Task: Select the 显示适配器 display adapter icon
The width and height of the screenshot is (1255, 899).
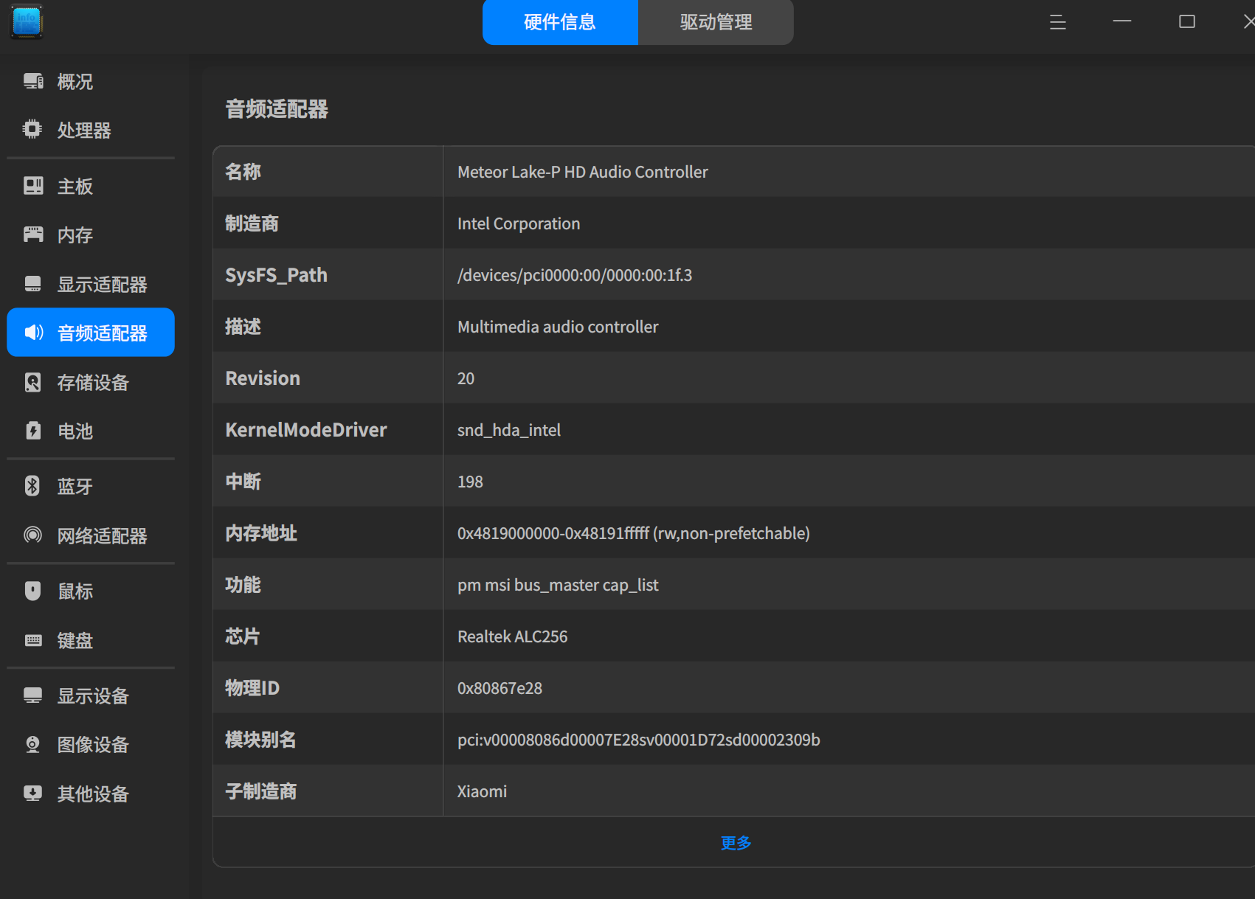Action: coord(33,284)
